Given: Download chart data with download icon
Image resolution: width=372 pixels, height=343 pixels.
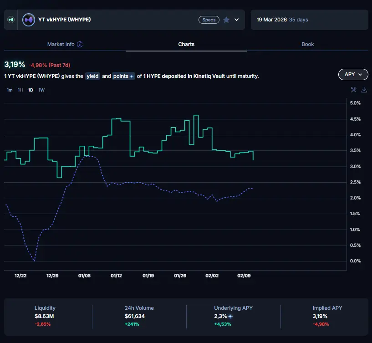Looking at the screenshot, I should coord(364,90).
